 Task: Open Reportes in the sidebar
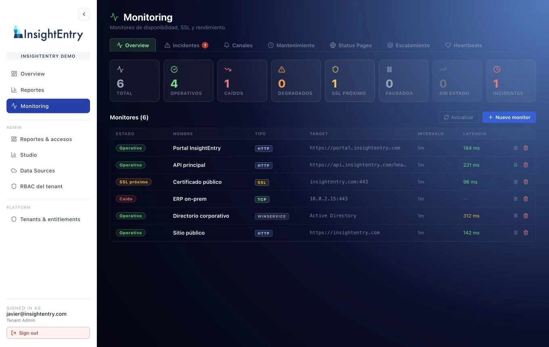[48, 90]
